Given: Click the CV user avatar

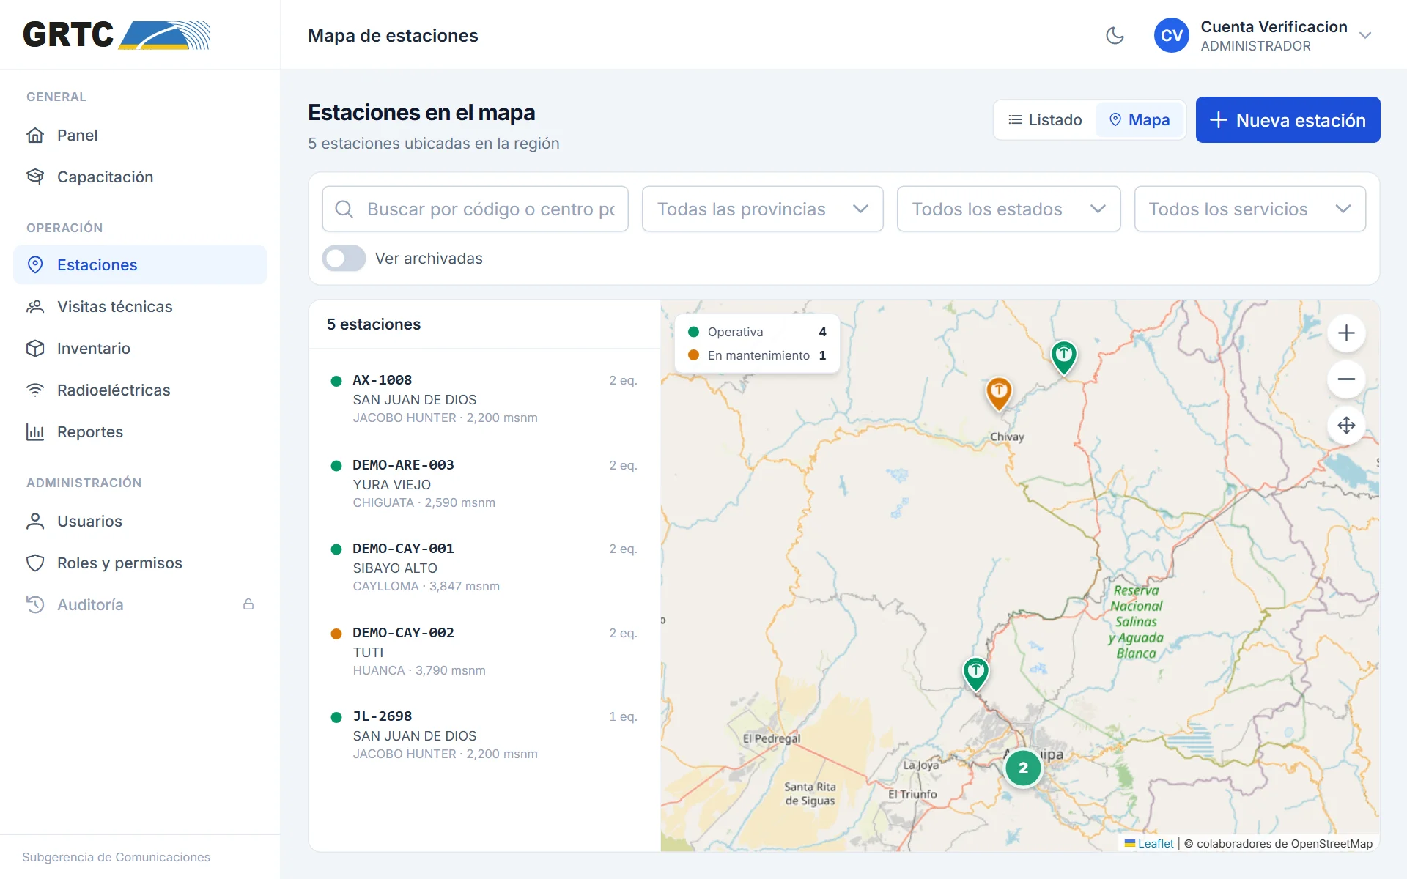Looking at the screenshot, I should tap(1171, 35).
